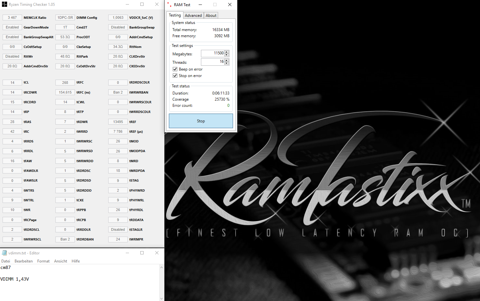Decrease Megabytes with the down stepper arrow

[227, 55]
